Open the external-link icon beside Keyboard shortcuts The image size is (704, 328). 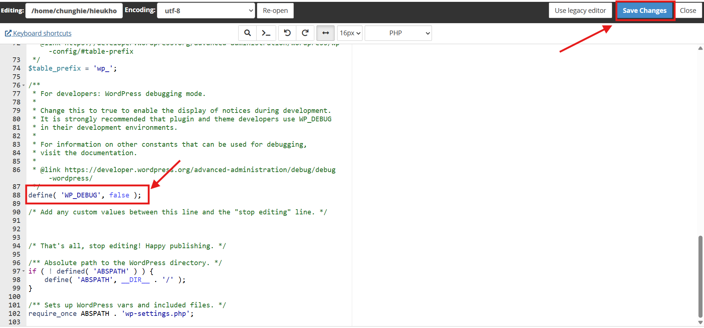(x=8, y=33)
